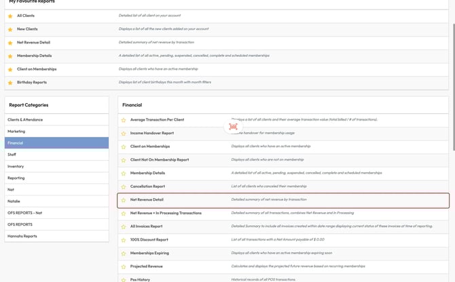Click the star icon for Memberships Expiring
This screenshot has height=282, width=455.
(x=124, y=253)
